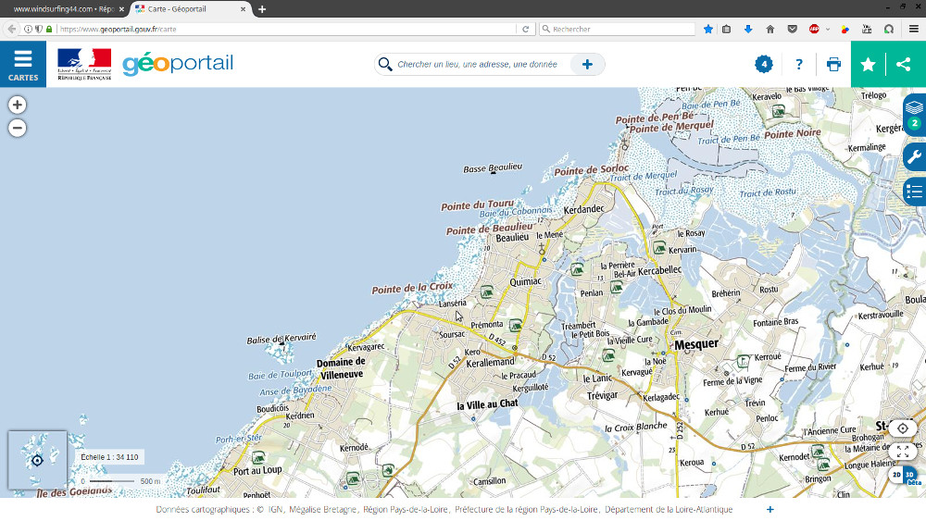Click the Kerallemand label
Image resolution: width=926 pixels, height=521 pixels.
tap(490, 362)
